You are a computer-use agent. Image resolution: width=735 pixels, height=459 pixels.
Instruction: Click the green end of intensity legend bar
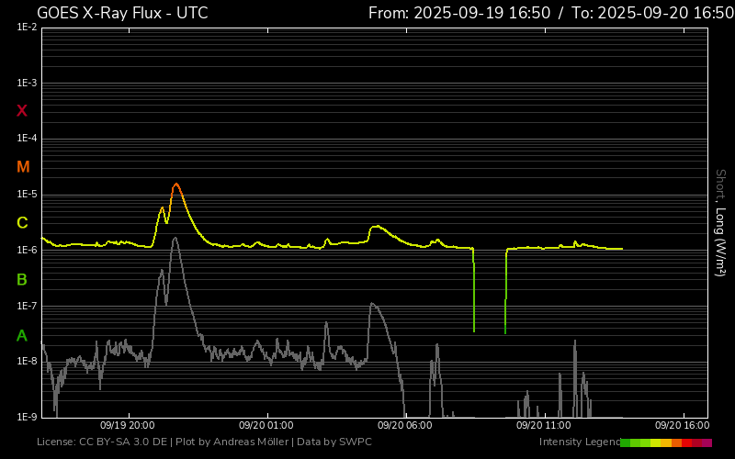626,442
